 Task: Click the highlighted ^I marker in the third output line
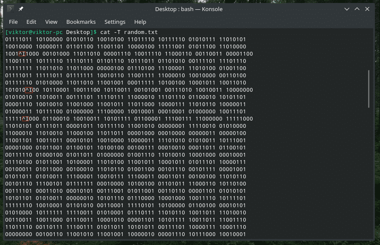(23, 54)
